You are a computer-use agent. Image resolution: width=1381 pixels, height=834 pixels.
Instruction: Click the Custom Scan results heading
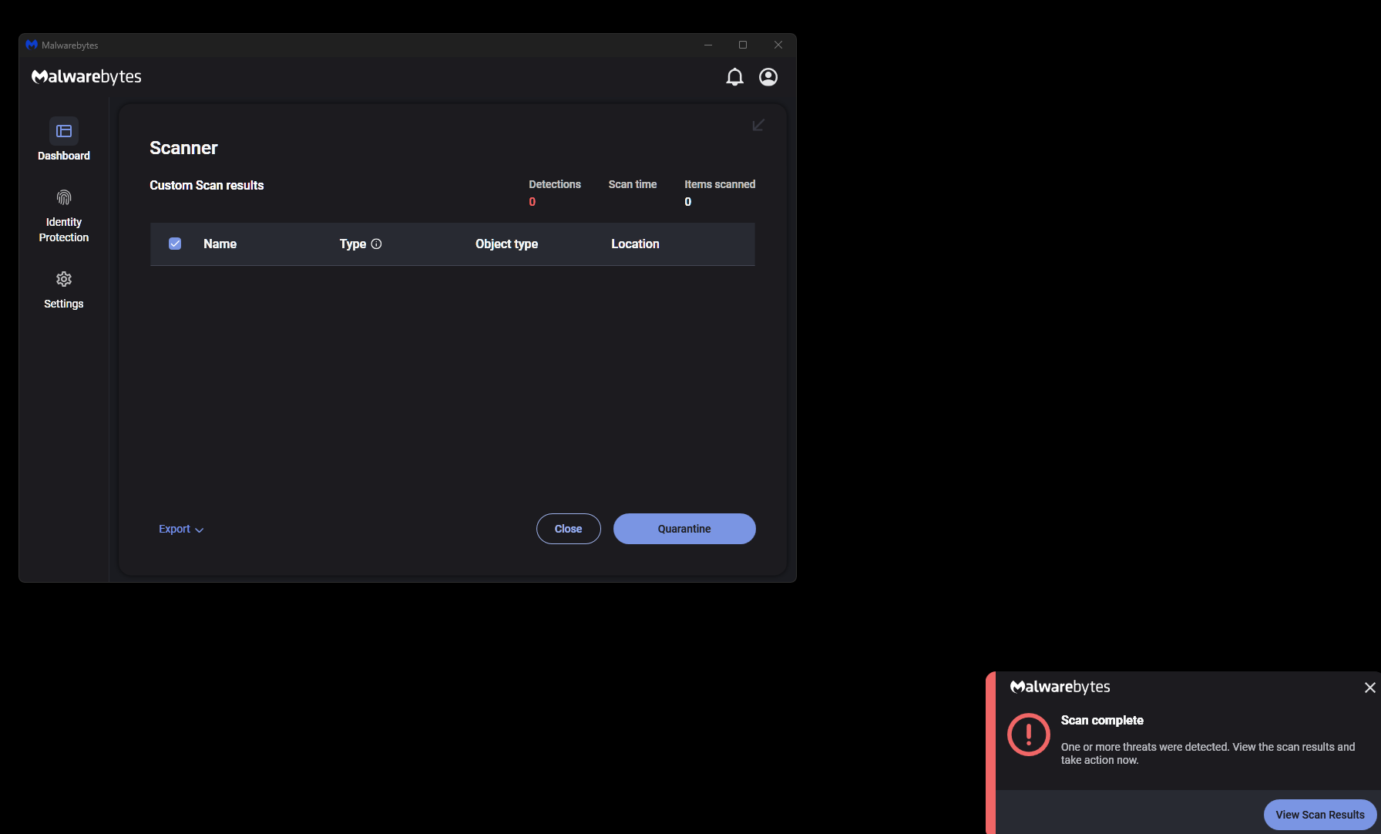207,185
